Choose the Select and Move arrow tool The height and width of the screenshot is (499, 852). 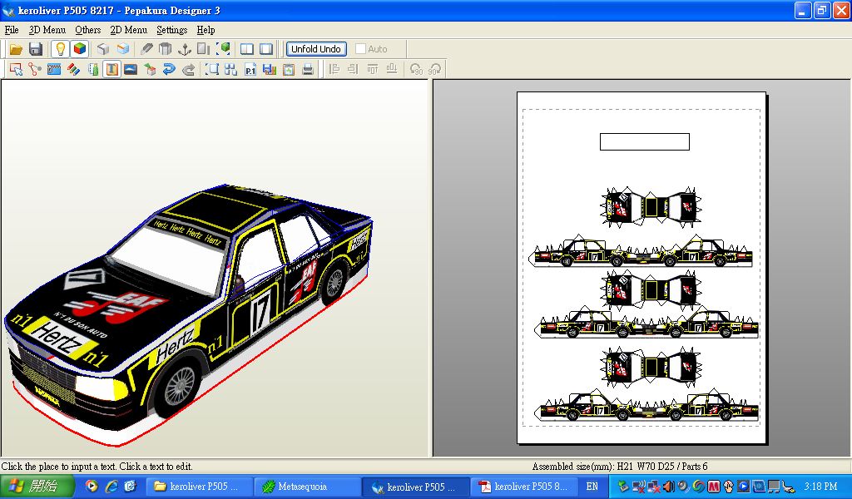(16, 70)
